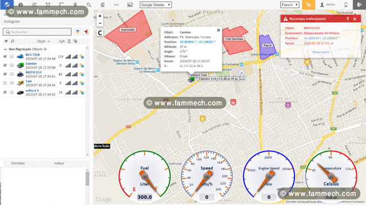
Task: Select the ruler measure tool icon
Action: [x=61, y=5]
